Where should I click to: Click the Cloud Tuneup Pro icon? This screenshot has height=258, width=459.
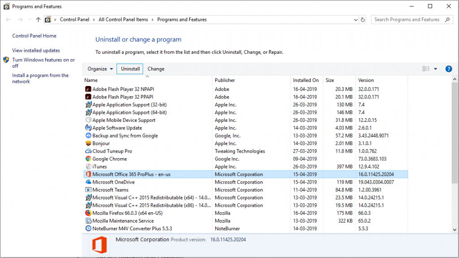tap(88, 151)
